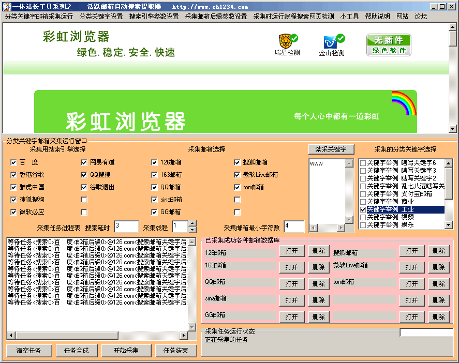Delete the 126邮箱 database with 删除
The image size is (459, 363).
(319, 251)
